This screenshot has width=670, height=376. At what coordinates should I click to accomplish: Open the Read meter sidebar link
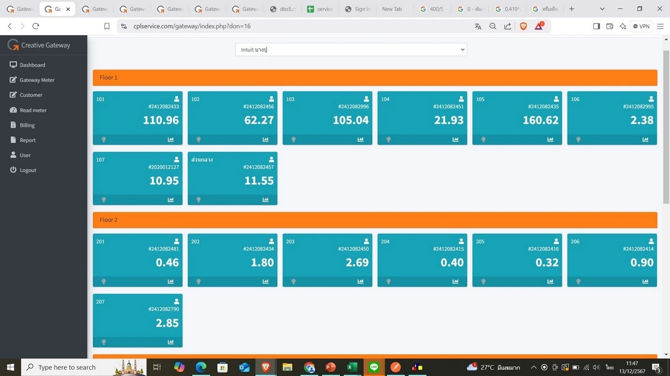[33, 110]
